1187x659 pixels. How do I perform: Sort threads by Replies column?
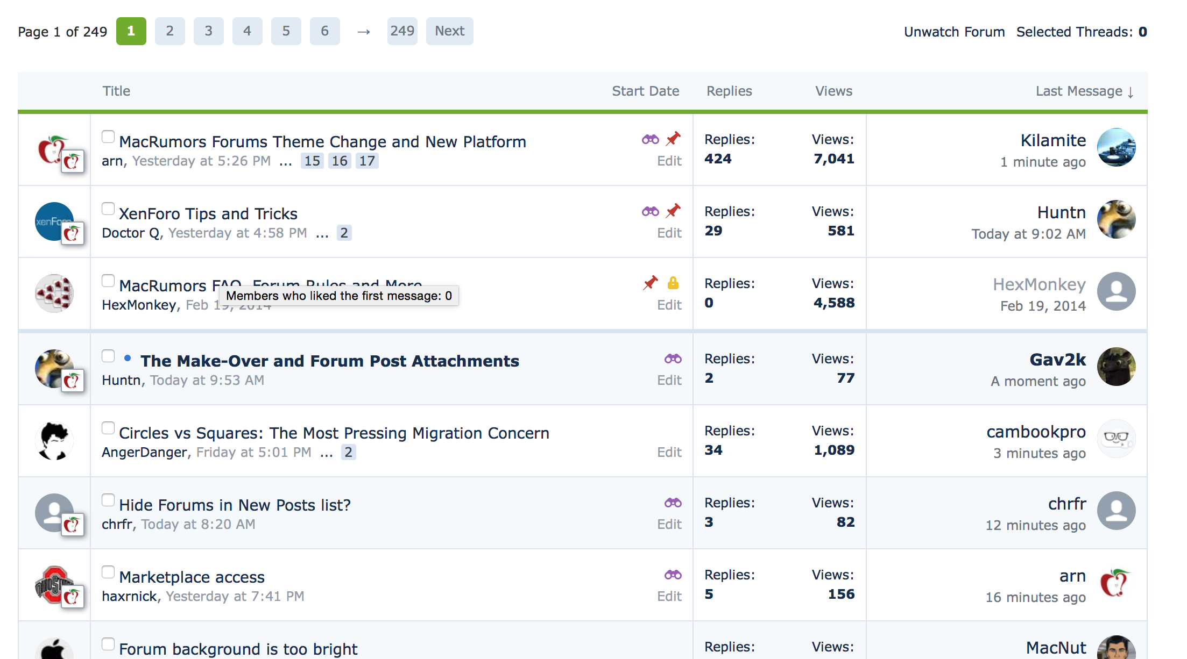[729, 91]
